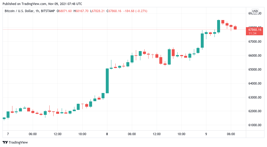
Task: Select the high value H68167.70
Action: [x=81, y=11]
